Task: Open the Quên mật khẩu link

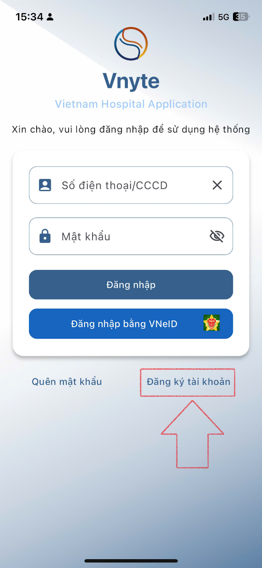Action: tap(67, 382)
